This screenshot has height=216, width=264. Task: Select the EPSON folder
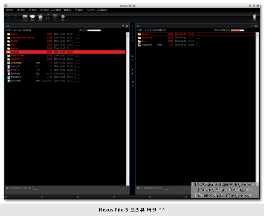click(x=14, y=41)
